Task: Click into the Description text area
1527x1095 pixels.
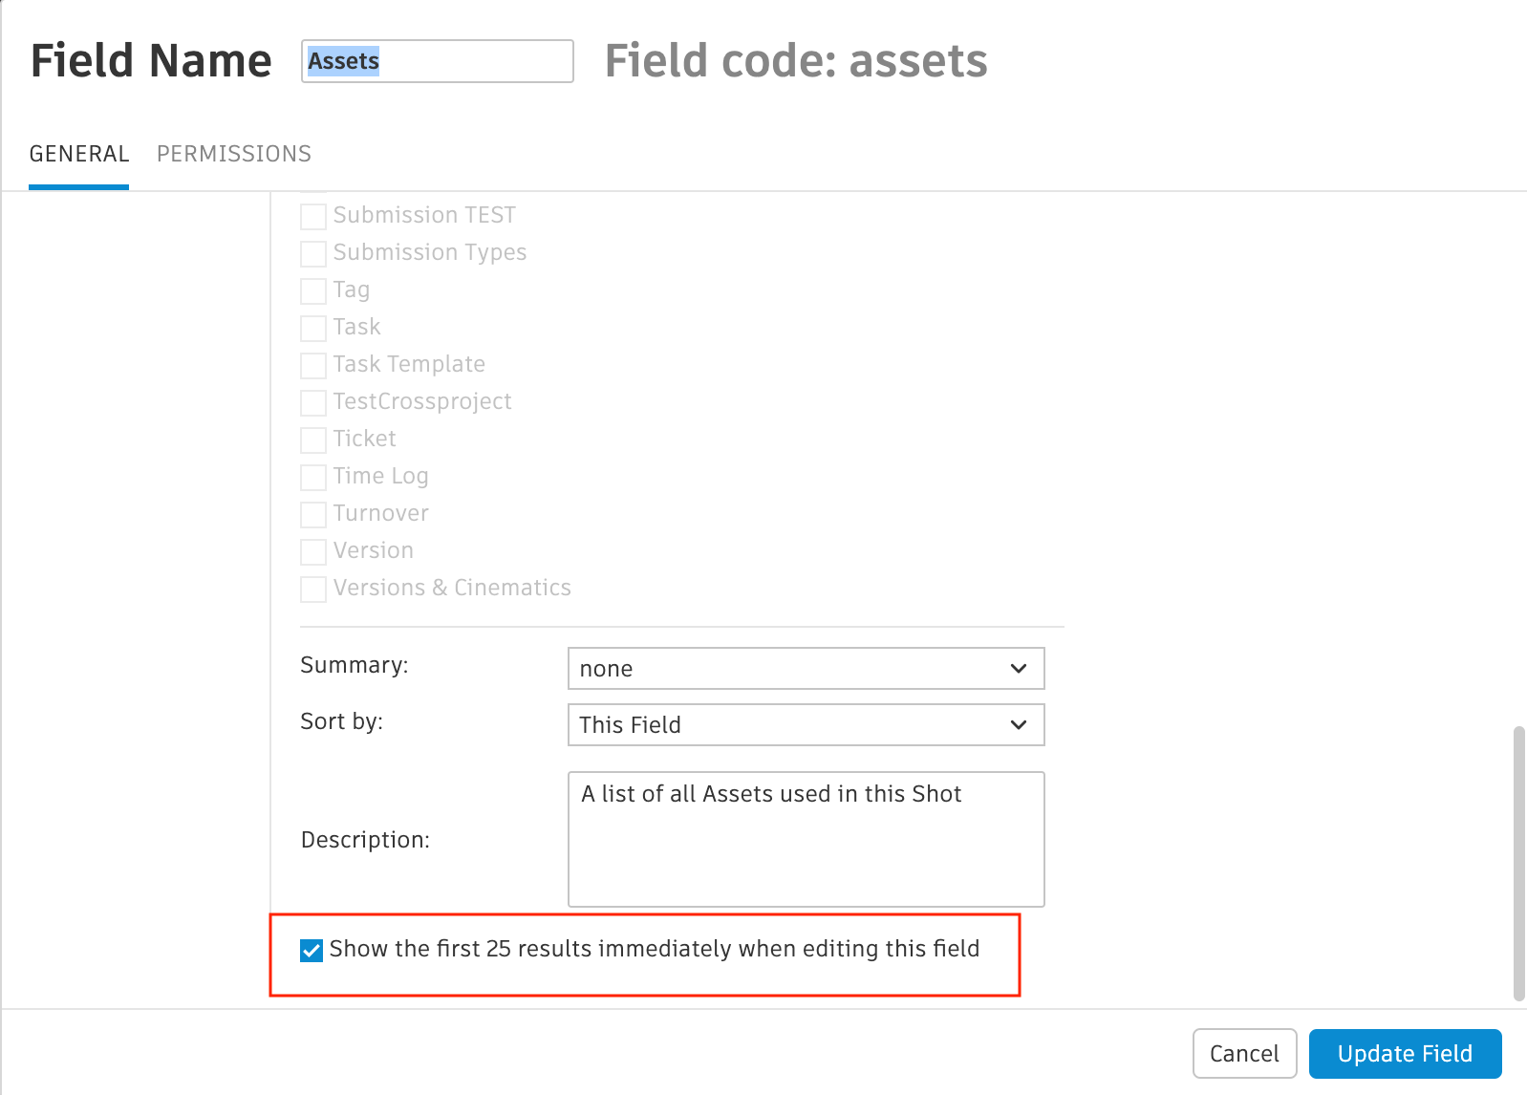Action: coord(806,839)
